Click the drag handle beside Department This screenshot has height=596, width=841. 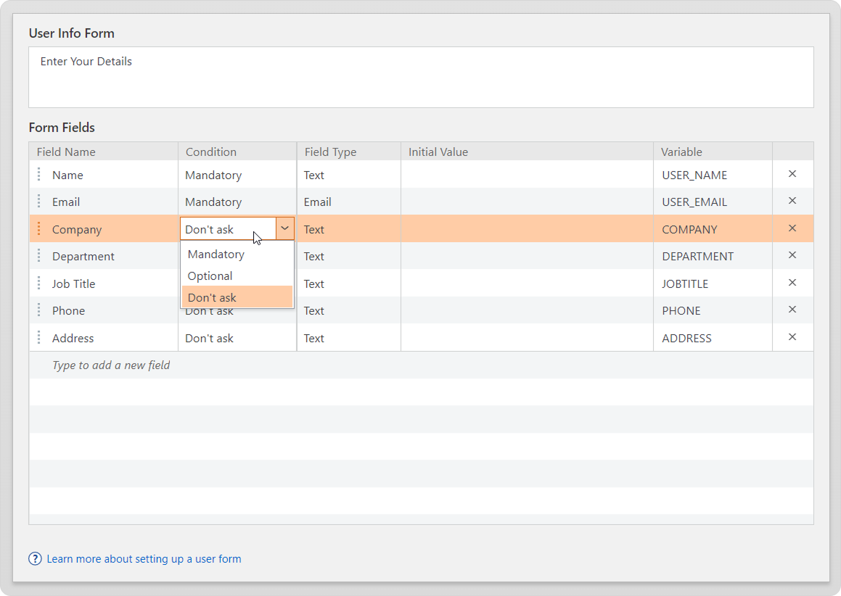click(x=38, y=256)
